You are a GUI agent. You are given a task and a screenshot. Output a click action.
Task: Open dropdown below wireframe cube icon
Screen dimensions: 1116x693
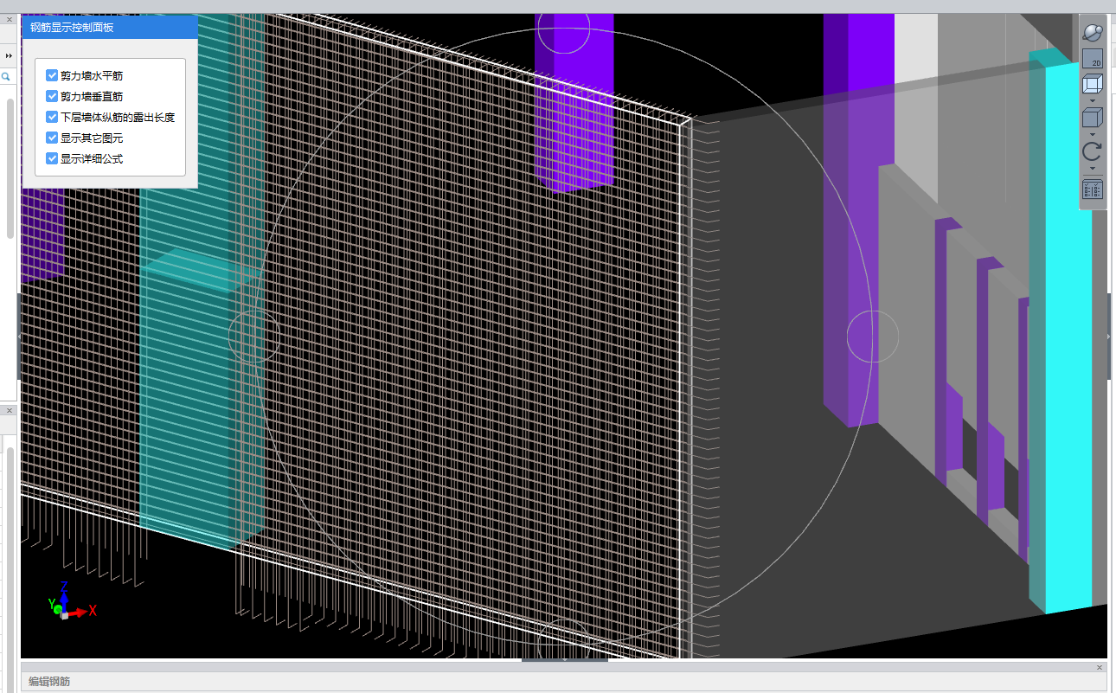pos(1092,101)
